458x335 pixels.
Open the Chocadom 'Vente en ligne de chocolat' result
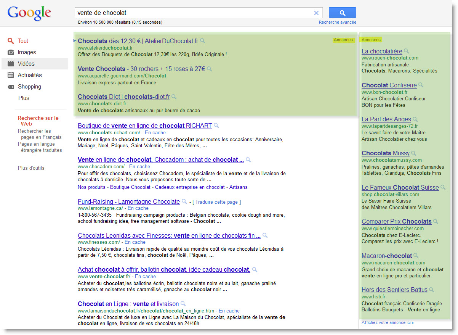161,159
